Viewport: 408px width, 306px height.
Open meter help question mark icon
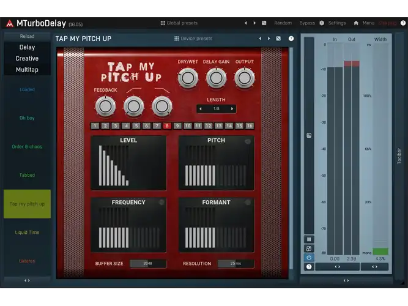(309, 267)
